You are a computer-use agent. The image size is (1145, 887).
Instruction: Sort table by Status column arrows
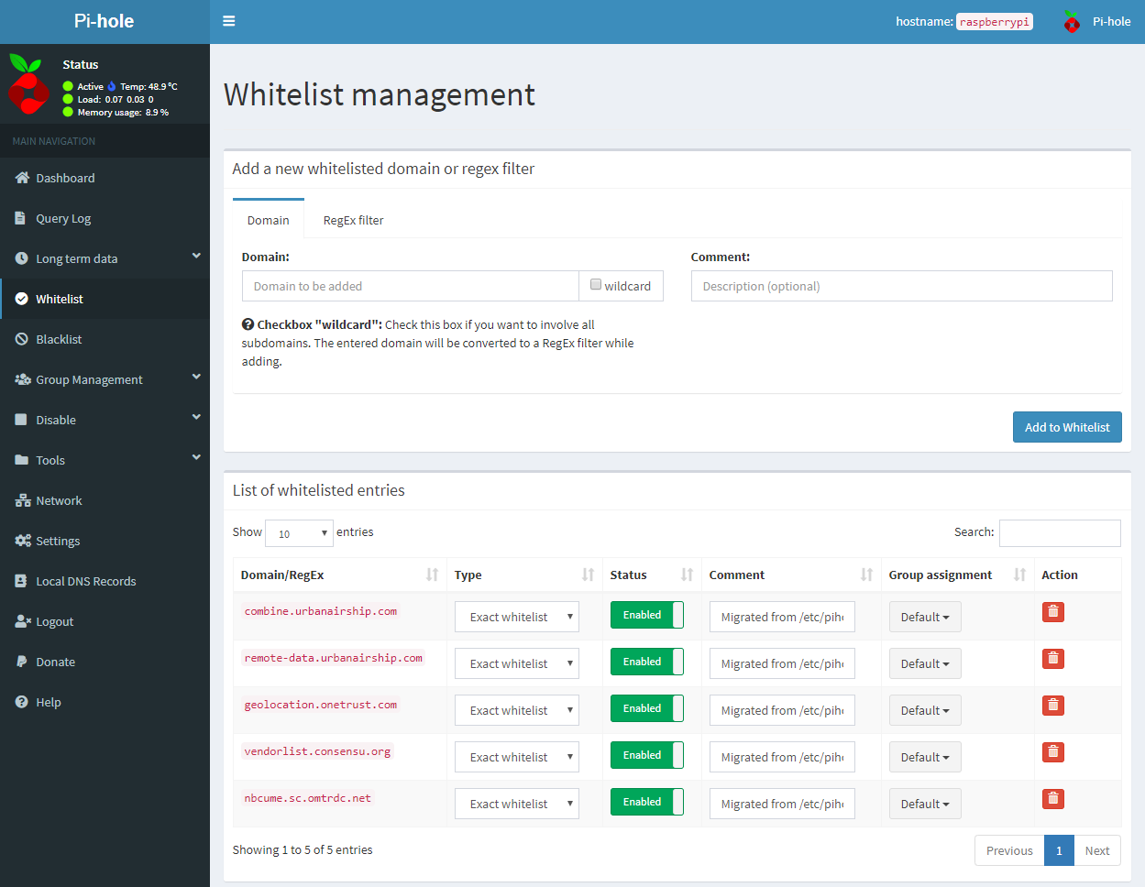687,575
